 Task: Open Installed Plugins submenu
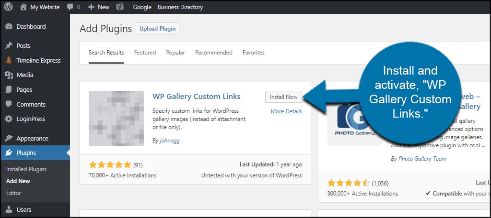(26, 169)
